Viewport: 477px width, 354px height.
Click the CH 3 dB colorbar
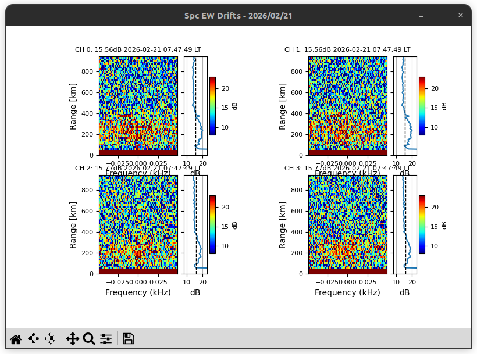[x=422, y=224]
